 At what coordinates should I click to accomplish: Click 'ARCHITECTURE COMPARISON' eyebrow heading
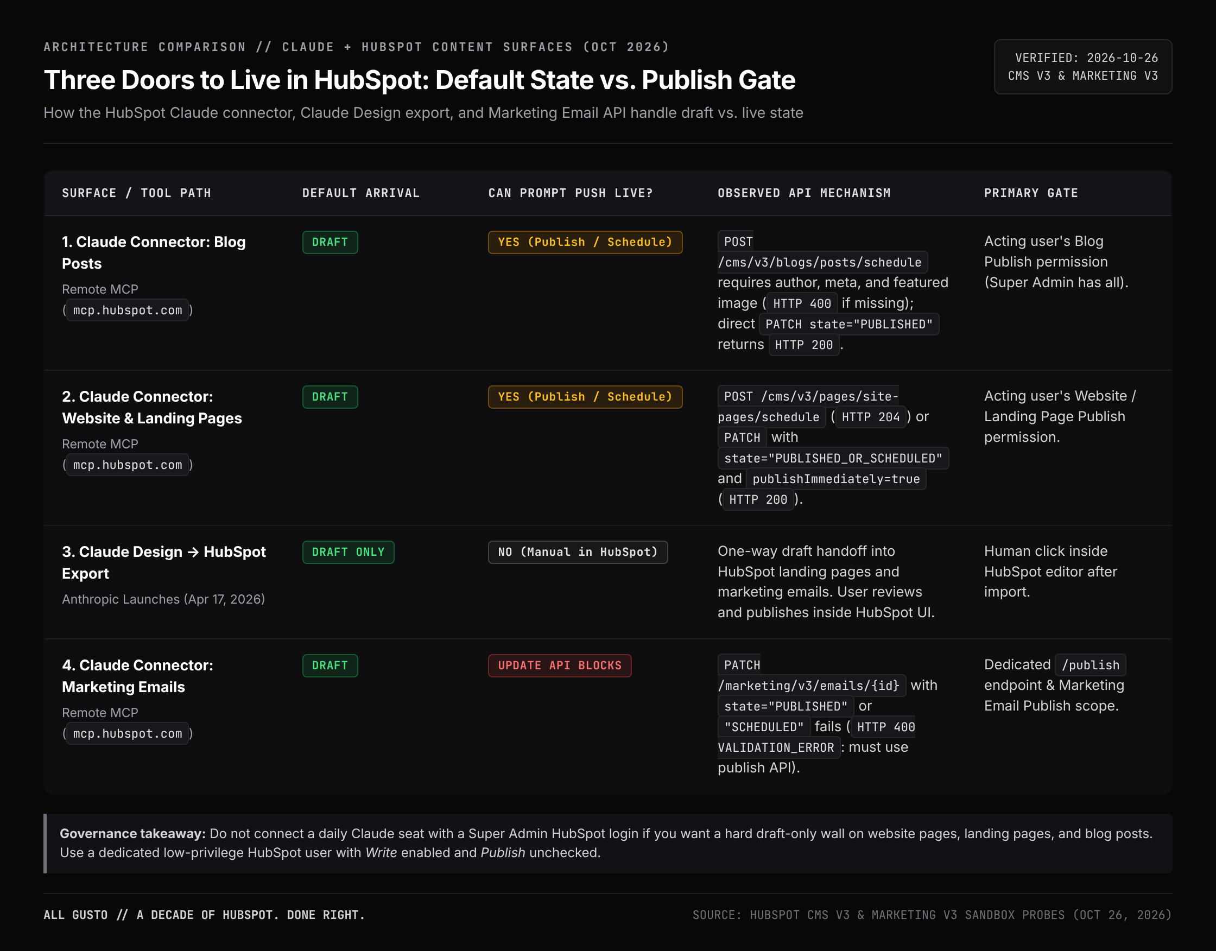pos(356,47)
